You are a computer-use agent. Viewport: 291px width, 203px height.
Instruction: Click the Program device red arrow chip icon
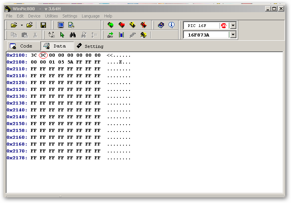click(122, 25)
